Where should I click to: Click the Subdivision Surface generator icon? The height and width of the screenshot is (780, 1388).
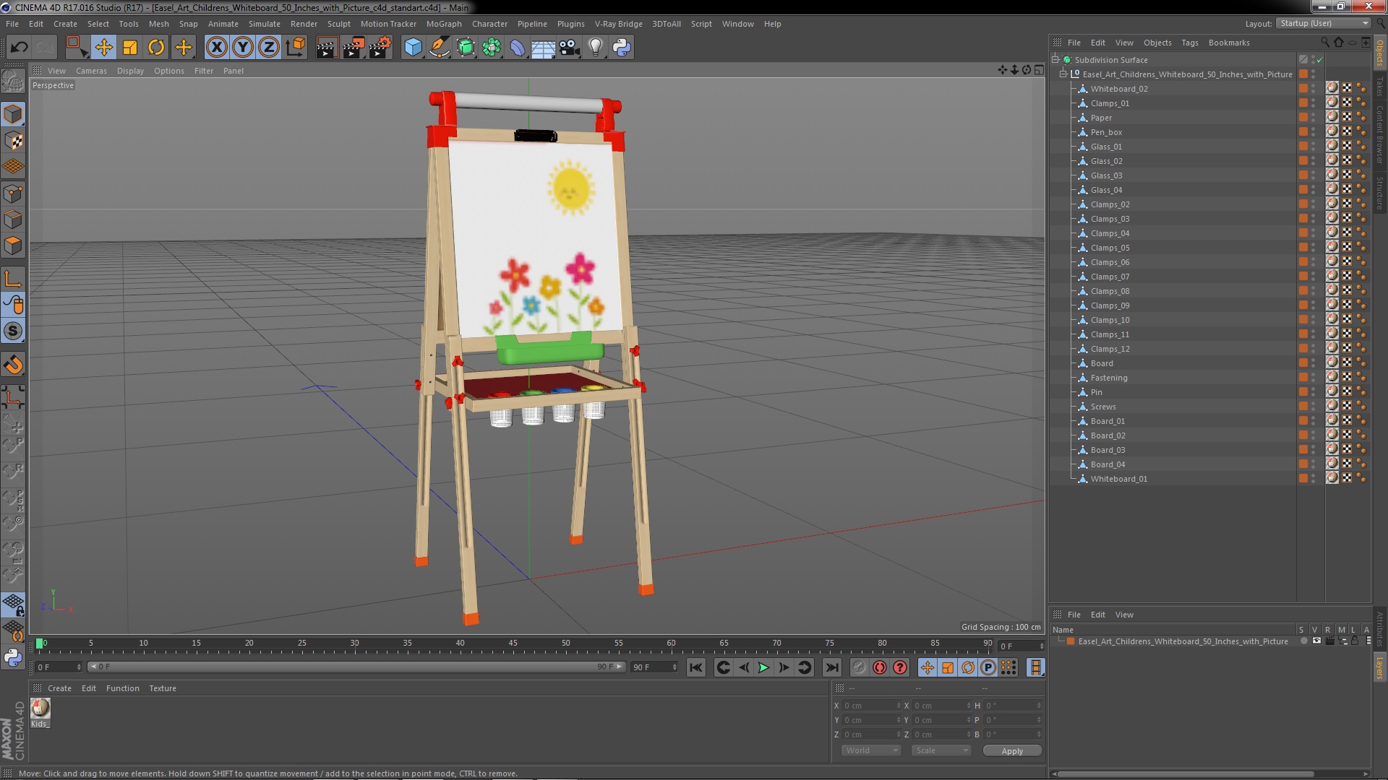[x=466, y=48]
